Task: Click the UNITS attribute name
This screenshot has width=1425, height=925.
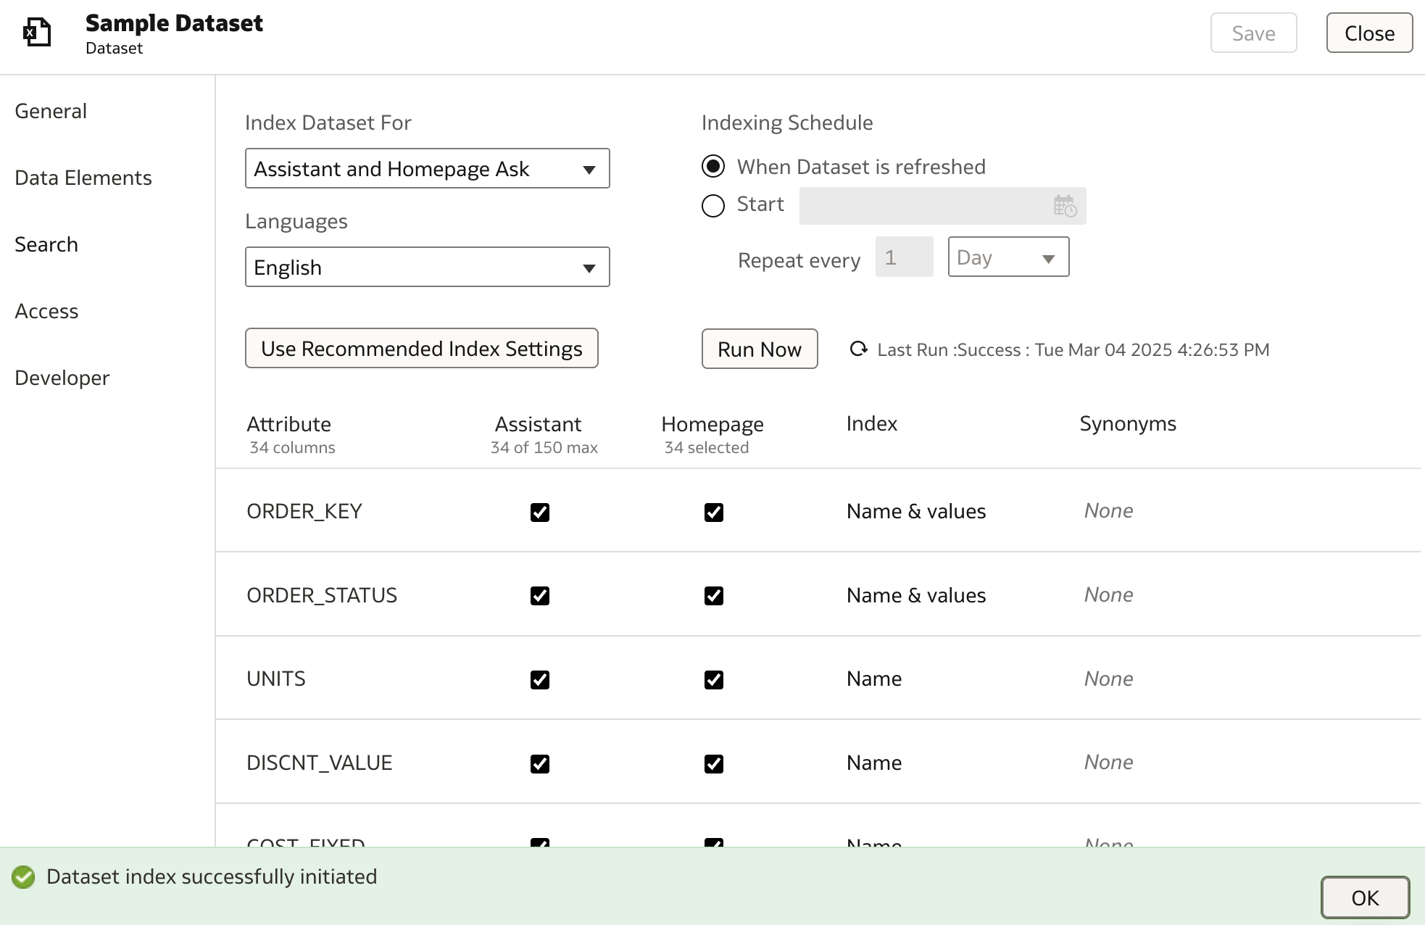Action: [276, 679]
